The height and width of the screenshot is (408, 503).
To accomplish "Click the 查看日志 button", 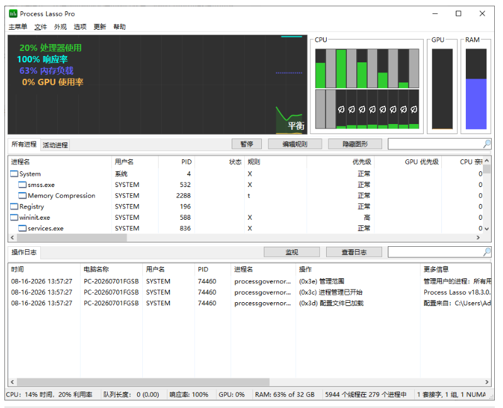I will point(354,252).
